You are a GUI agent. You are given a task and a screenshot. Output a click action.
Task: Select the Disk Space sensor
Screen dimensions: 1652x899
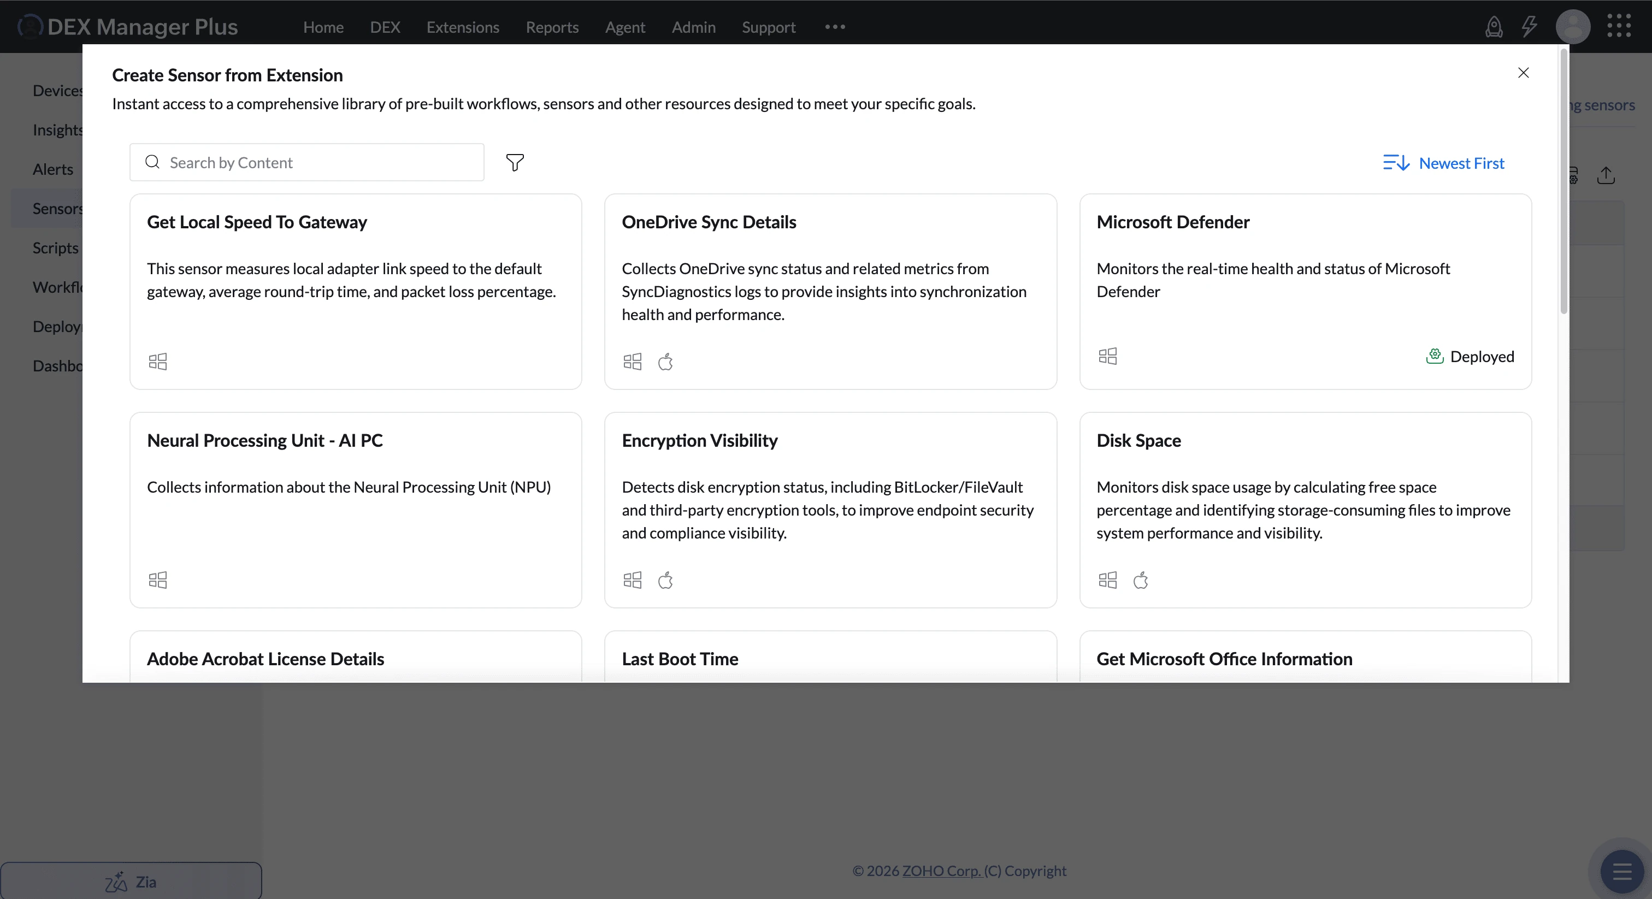(1305, 510)
